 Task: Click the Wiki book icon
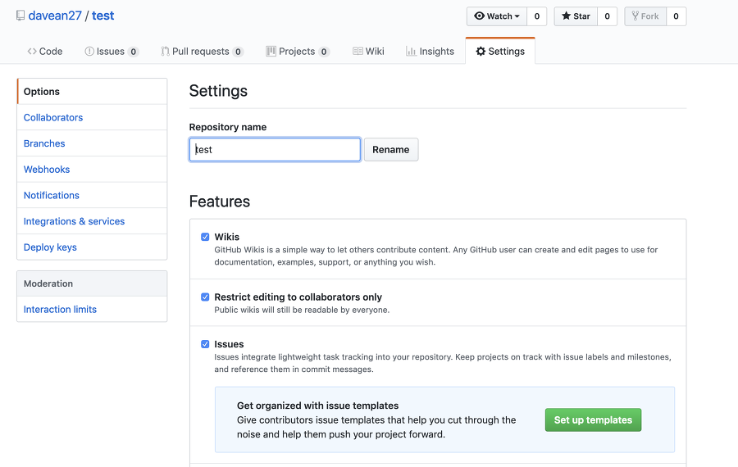coord(358,52)
